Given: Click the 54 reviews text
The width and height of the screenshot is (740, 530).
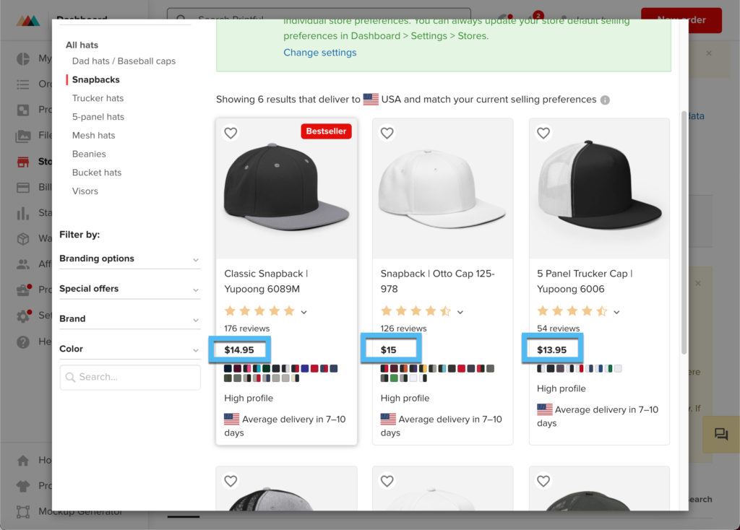Looking at the screenshot, I should point(559,329).
